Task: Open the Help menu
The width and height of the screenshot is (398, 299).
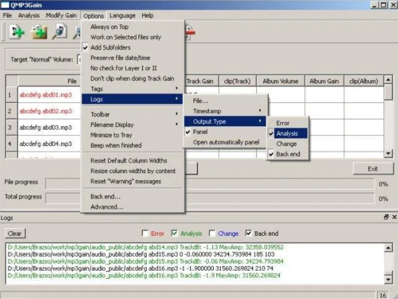Action: 147,16
